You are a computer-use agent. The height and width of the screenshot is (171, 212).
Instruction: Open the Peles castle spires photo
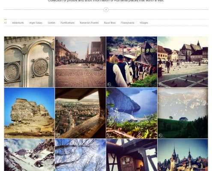[x=183, y=155]
